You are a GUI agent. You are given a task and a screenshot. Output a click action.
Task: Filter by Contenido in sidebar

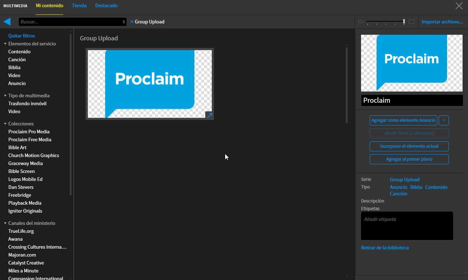(20, 52)
